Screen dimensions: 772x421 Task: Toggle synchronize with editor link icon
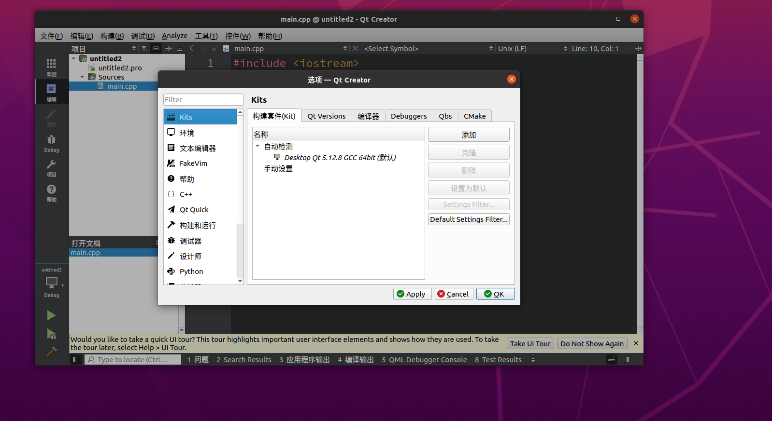156,48
